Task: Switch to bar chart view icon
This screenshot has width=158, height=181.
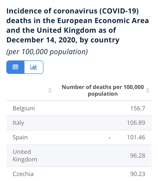Action: [x=34, y=67]
